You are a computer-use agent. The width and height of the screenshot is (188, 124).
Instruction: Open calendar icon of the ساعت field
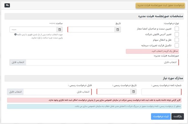(x=60, y=30)
